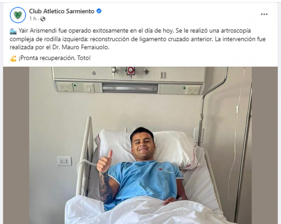This screenshot has width=281, height=224.
Task: Open the hospital bed photo of Yair Arismendi
Action: pyautogui.click(x=140, y=145)
